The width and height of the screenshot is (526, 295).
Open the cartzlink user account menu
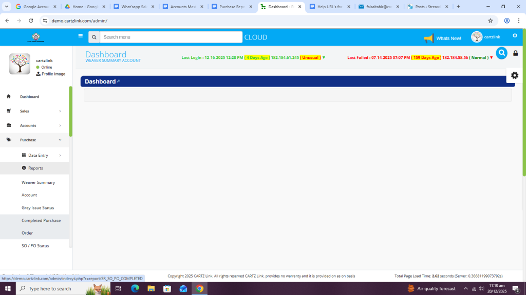[x=485, y=37]
